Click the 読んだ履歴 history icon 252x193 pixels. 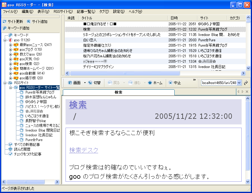click(10, 149)
